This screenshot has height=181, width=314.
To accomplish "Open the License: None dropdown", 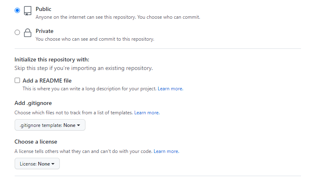I will click(37, 164).
